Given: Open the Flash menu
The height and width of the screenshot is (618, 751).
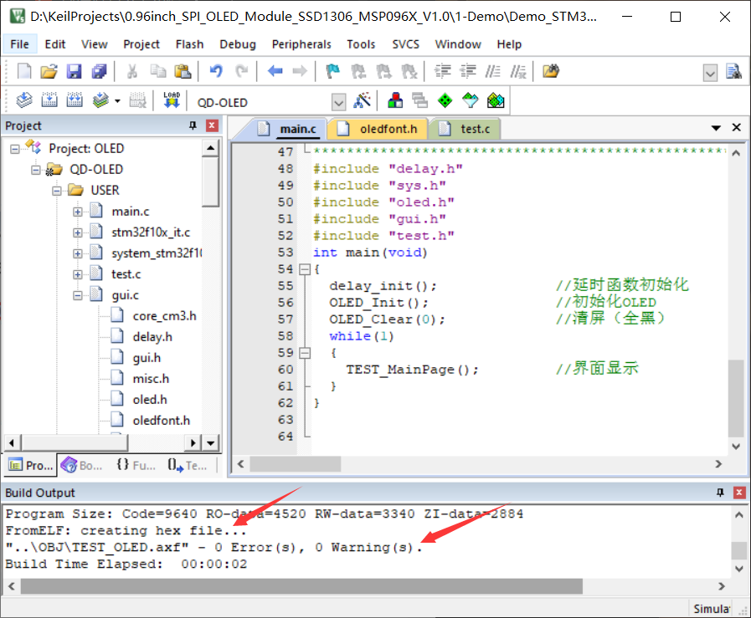Looking at the screenshot, I should point(190,44).
